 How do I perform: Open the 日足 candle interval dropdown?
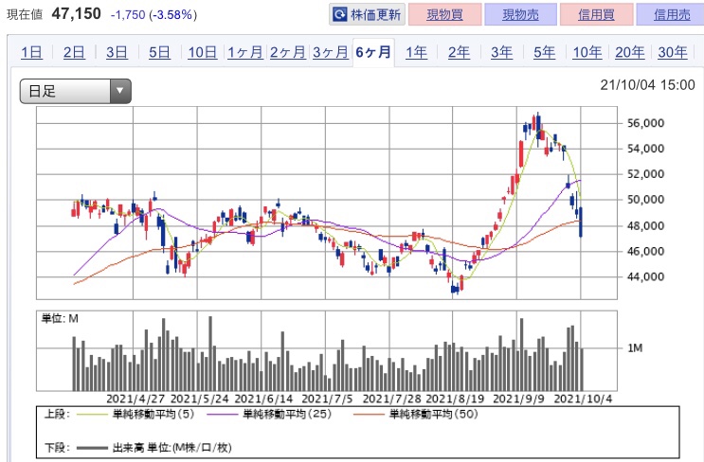(76, 91)
